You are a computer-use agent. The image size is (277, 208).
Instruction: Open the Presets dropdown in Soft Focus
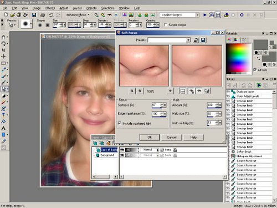[x=188, y=40]
